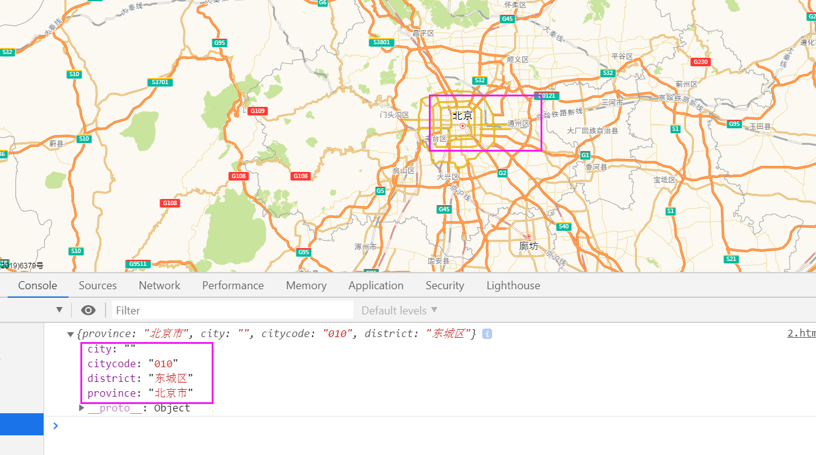Click the 玉田县 county label
Image resolution: width=816 pixels, height=455 pixels.
pyautogui.click(x=760, y=126)
